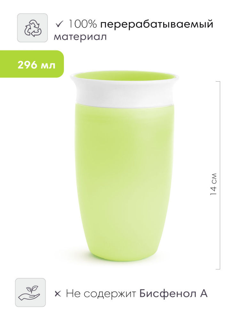The image size is (240, 320).
Task: Click the rounded base of the cup
Action: (x=125, y=255)
